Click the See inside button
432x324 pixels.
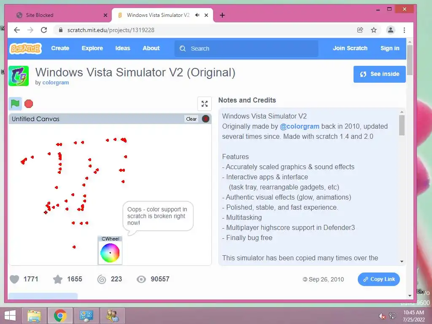[x=379, y=74]
